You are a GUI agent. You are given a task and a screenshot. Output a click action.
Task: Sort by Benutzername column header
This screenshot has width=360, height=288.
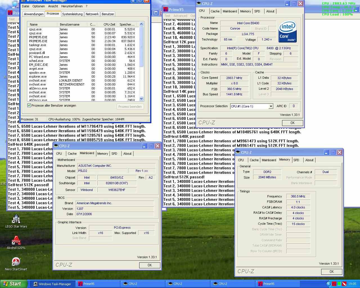[x=72, y=24]
